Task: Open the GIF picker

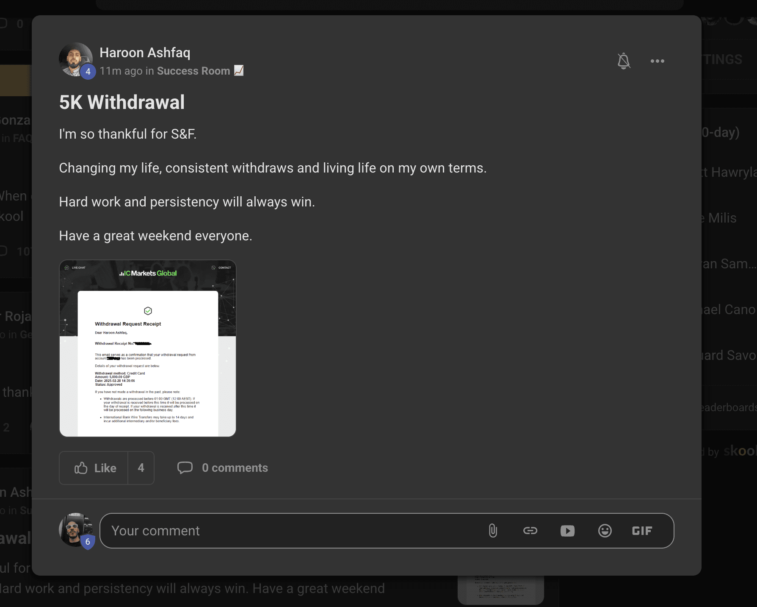Action: pos(642,531)
